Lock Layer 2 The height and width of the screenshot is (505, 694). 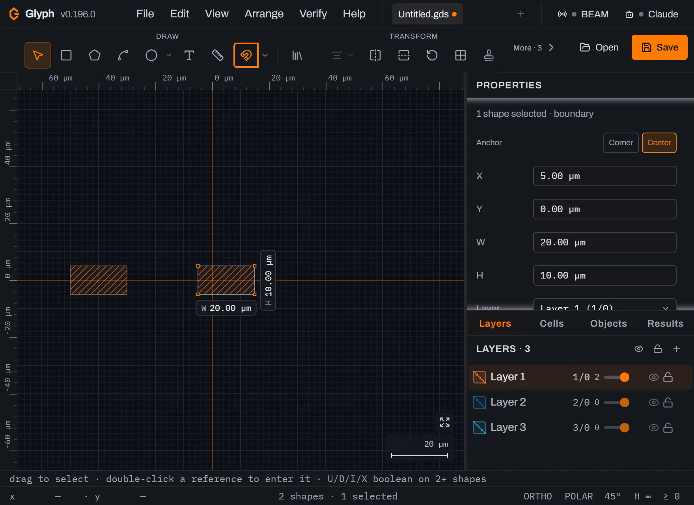pos(668,402)
